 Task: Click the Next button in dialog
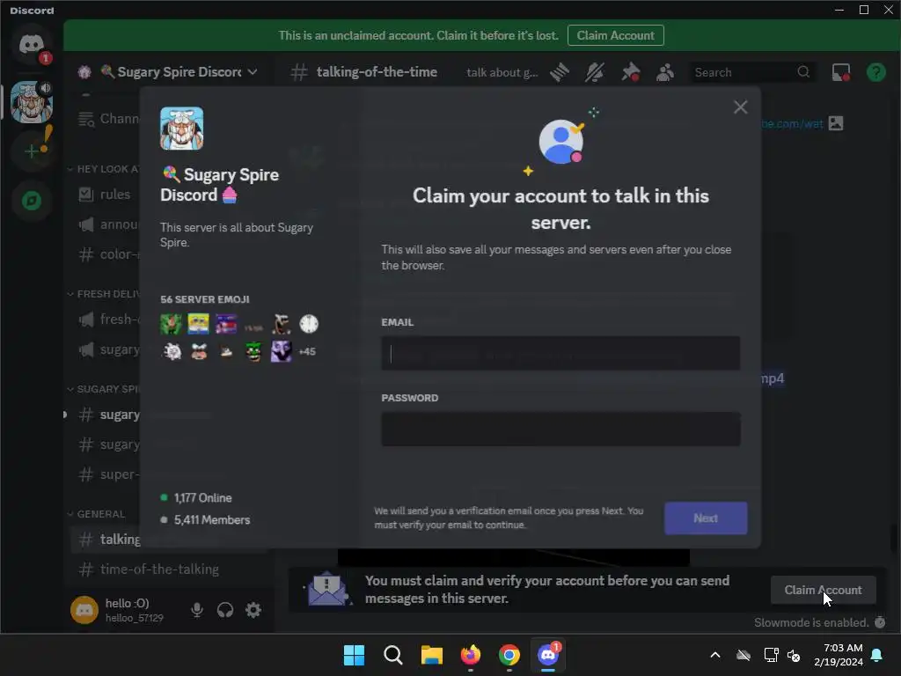click(706, 518)
